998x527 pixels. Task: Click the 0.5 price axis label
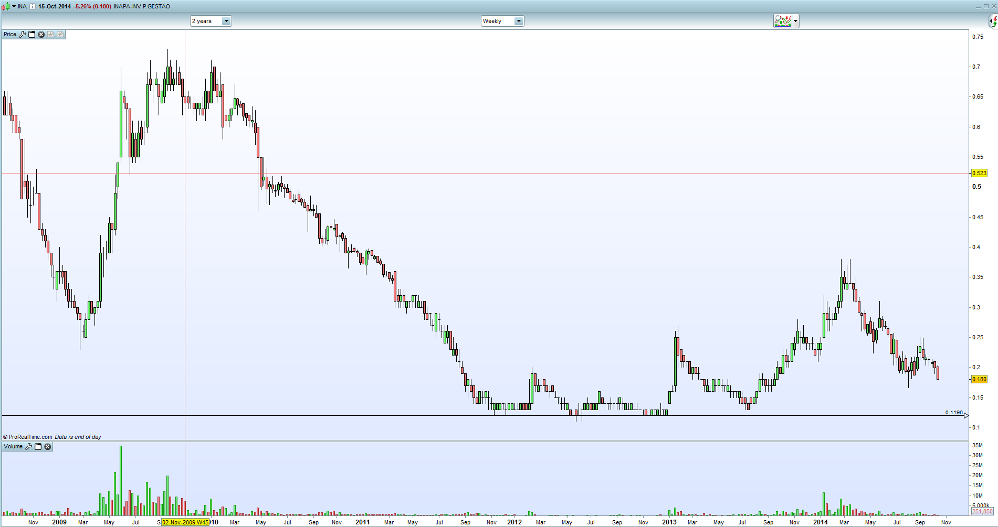tap(976, 187)
